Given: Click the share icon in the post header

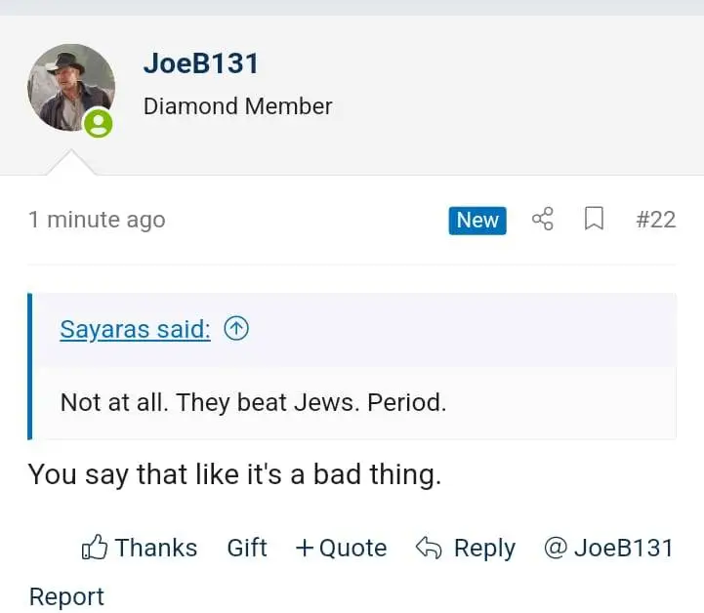Looking at the screenshot, I should click(543, 220).
